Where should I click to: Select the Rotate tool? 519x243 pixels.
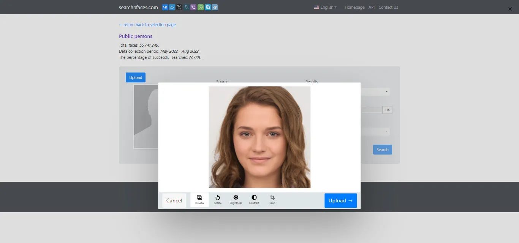point(217,200)
